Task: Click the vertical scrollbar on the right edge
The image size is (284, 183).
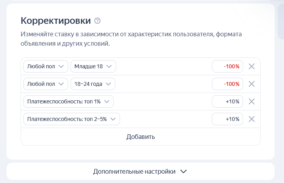Action: 281,21
